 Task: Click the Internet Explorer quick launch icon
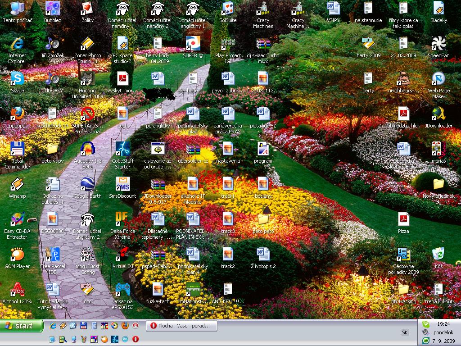point(53,325)
